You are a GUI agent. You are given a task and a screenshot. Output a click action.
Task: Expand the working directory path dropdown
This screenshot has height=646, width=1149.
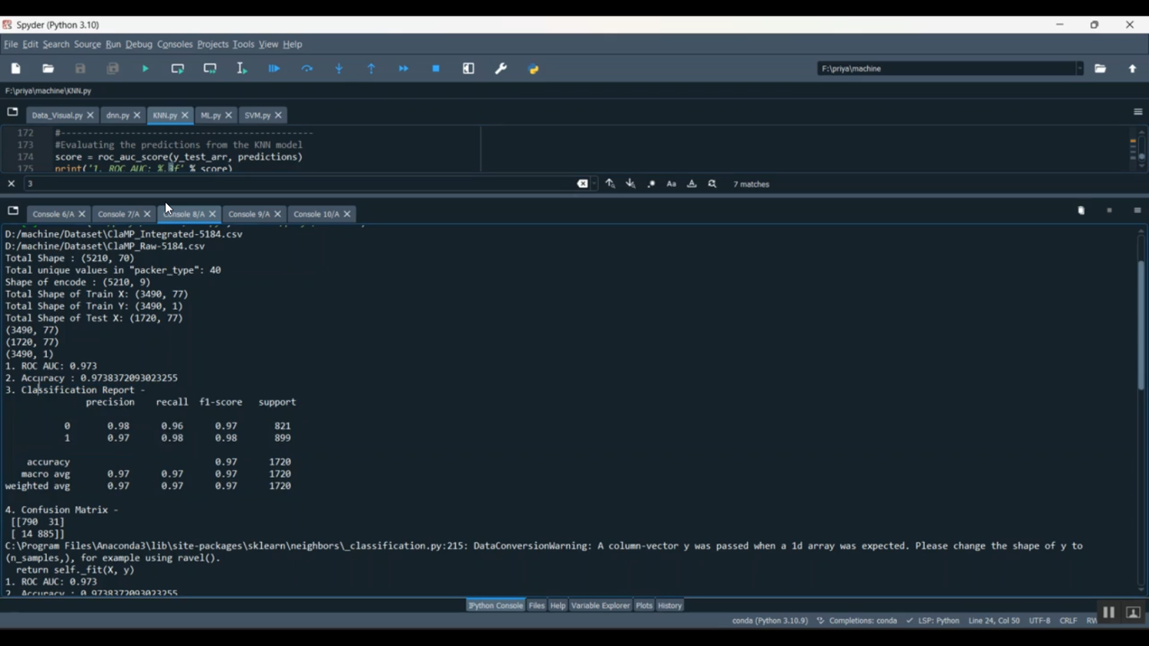click(x=1080, y=69)
